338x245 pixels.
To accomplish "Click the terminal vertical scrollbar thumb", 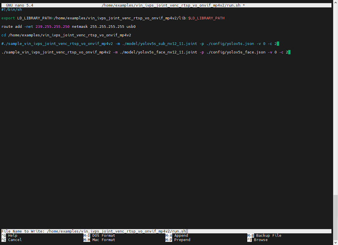I will (335, 217).
